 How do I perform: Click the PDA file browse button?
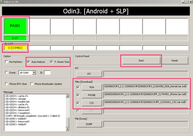pos(92,87)
